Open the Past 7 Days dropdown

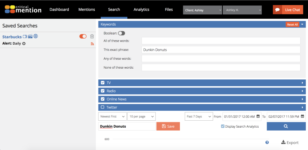coord(199,116)
